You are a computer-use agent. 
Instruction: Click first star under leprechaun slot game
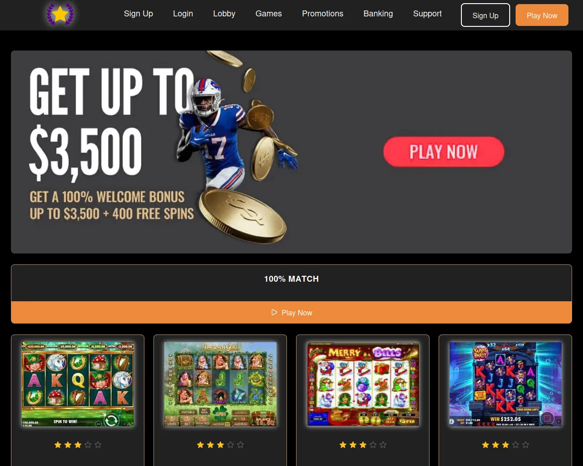coord(58,445)
